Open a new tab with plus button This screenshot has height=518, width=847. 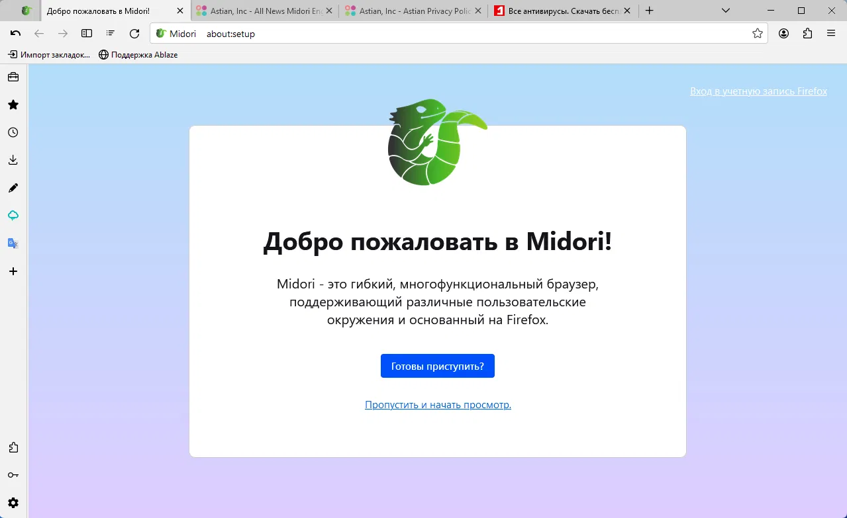click(650, 11)
